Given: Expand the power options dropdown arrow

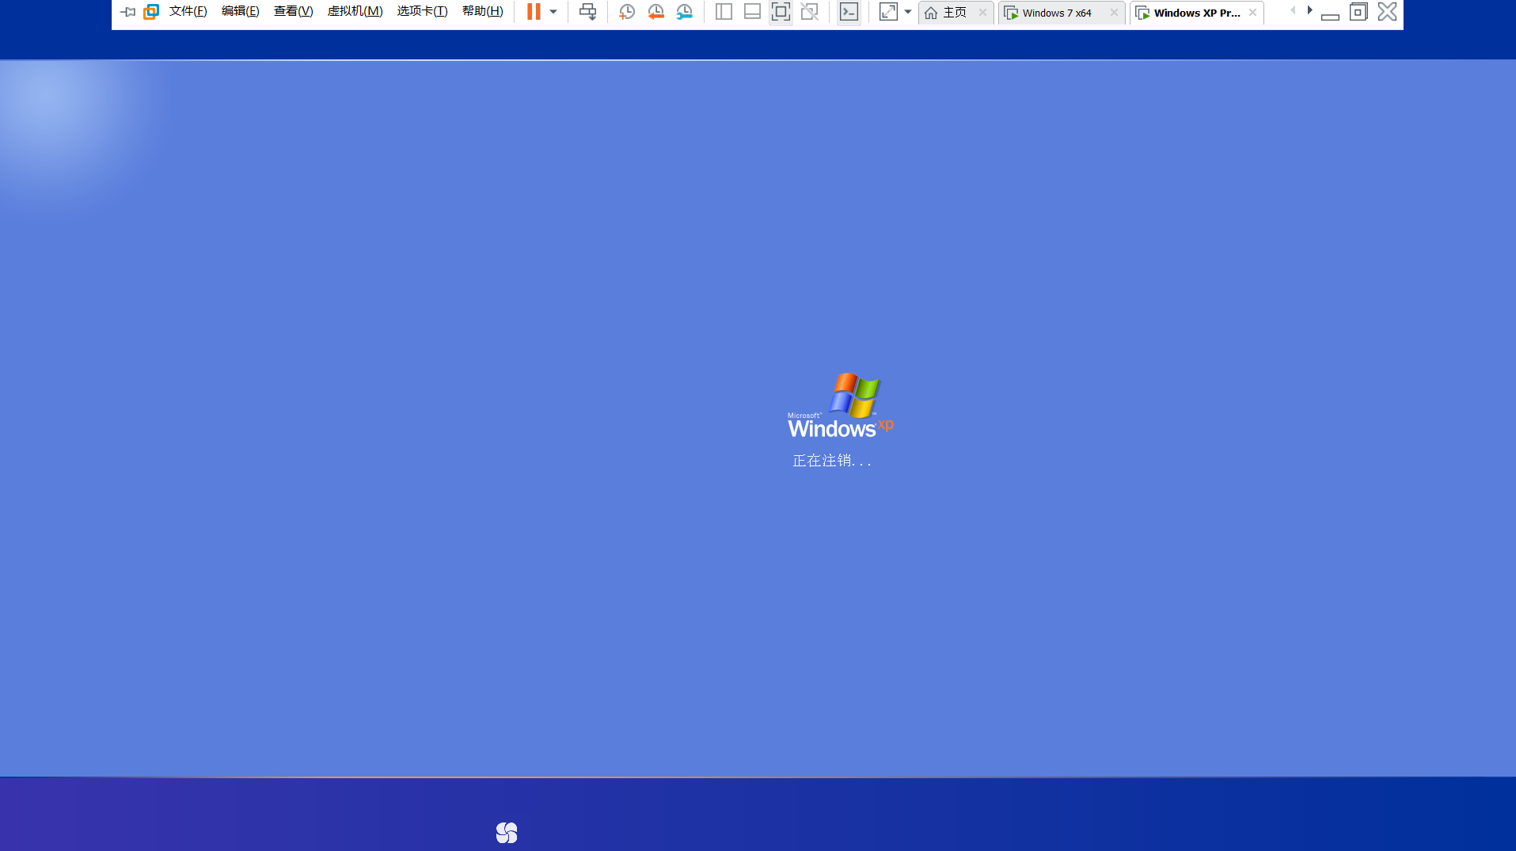Looking at the screenshot, I should point(553,12).
